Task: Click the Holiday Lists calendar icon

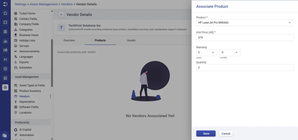Action: [16, 41]
